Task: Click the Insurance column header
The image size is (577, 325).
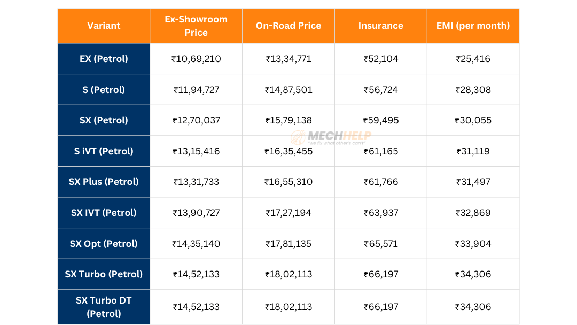Action: tap(380, 25)
